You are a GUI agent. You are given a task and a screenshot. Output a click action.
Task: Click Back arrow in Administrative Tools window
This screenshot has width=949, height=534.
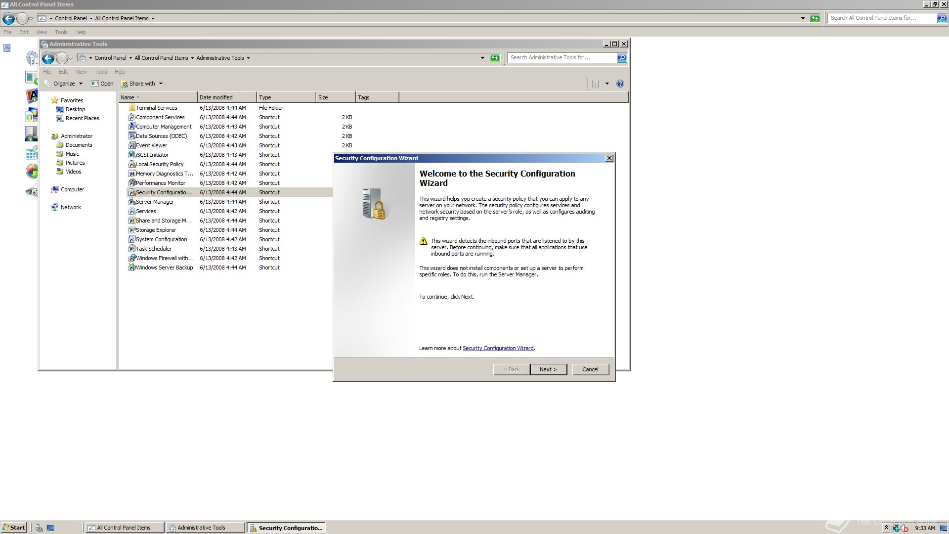coord(48,58)
